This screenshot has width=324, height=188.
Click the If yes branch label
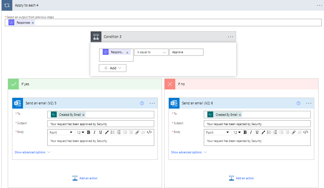(25, 84)
